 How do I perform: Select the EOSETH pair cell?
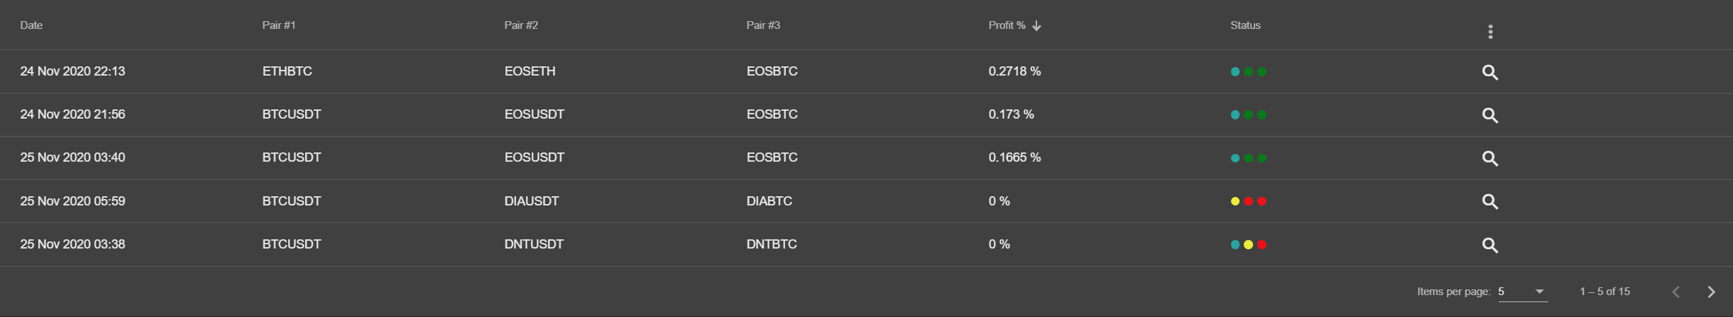[x=530, y=71]
